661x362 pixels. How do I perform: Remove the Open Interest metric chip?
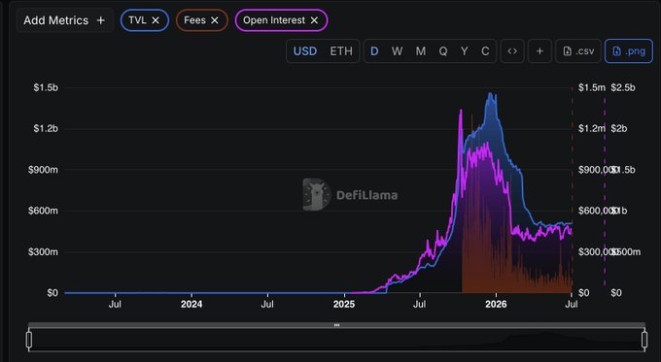point(314,20)
